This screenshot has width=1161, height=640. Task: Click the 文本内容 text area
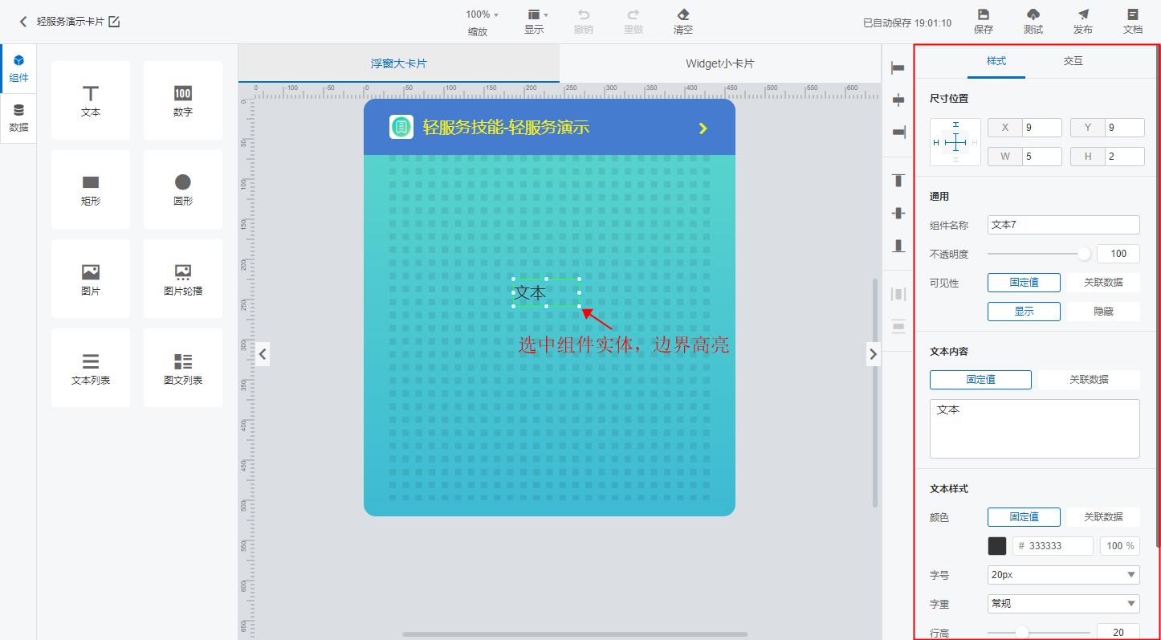coord(1035,429)
